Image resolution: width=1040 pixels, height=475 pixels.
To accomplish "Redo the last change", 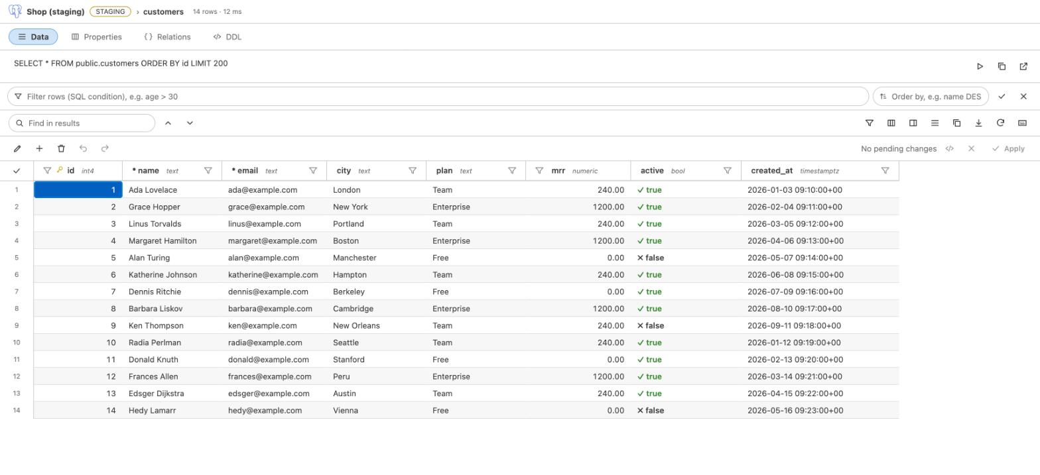I will point(105,149).
